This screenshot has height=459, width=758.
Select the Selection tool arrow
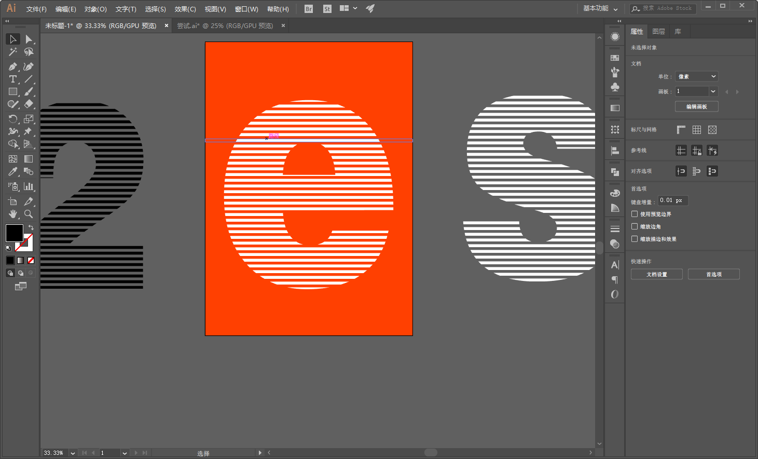pyautogui.click(x=13, y=39)
